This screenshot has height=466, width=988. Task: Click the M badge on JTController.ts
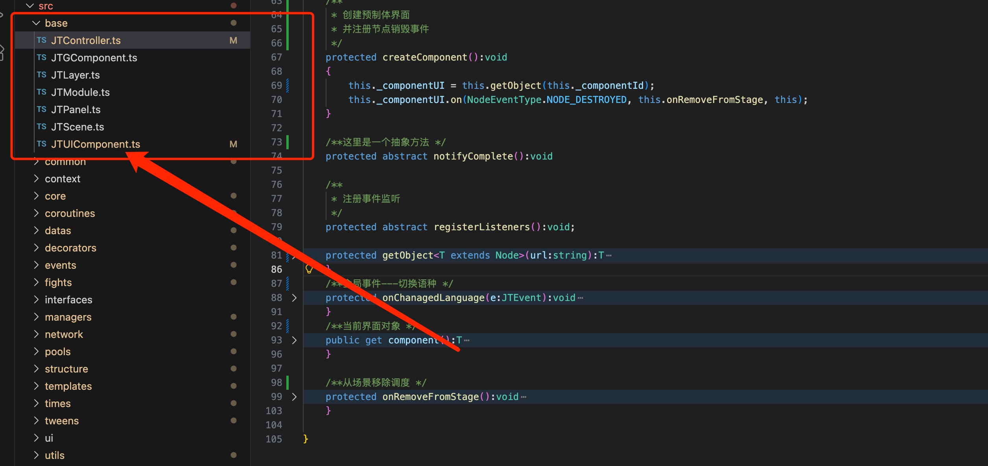tap(233, 40)
